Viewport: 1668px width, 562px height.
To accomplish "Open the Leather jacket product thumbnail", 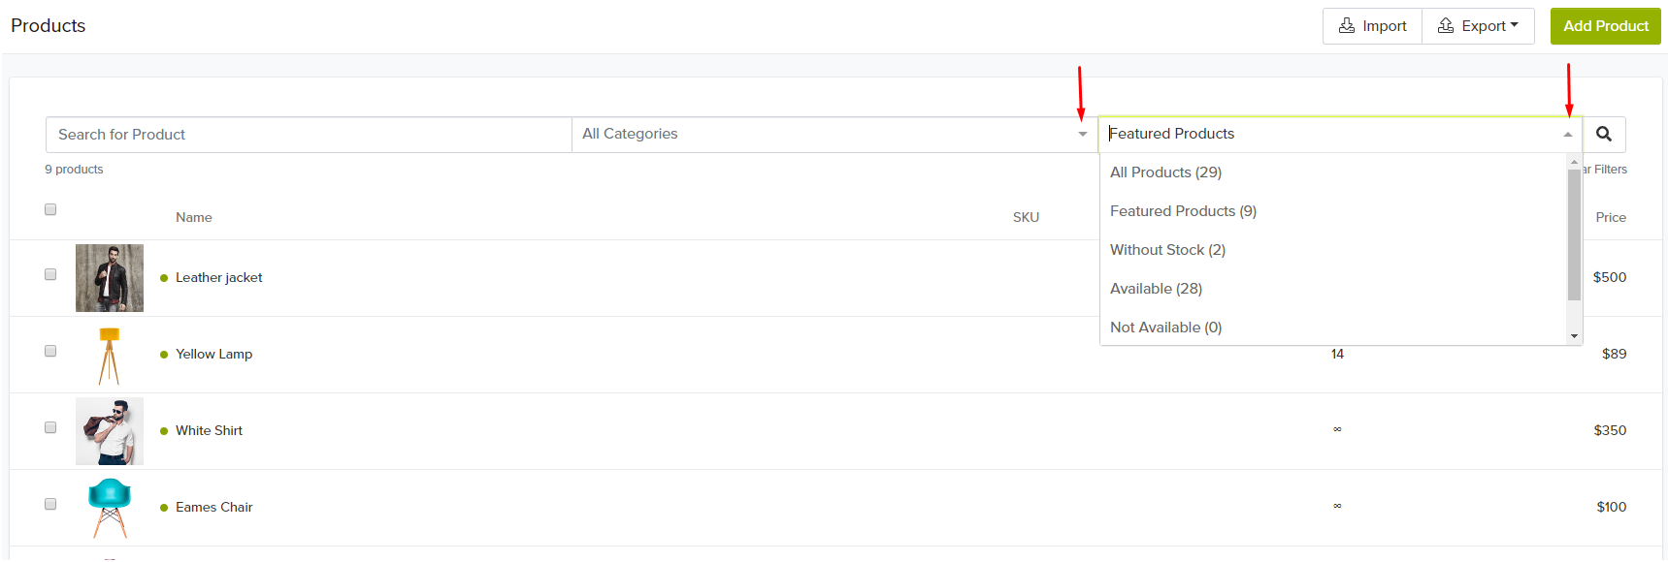I will click(x=110, y=278).
